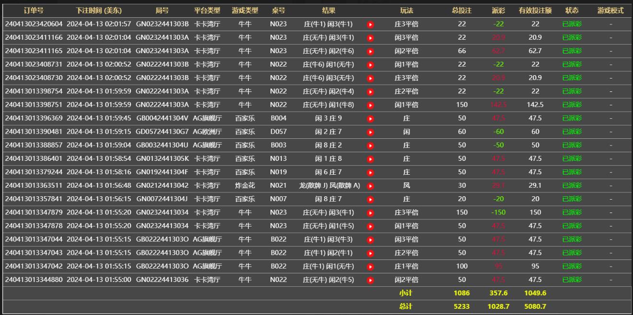Play result video for order 240413013347042
The height and width of the screenshot is (315, 633).
[x=370, y=267]
